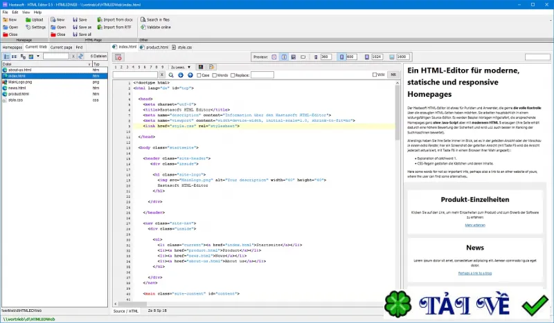Follow the Mehr erfahren link in preview

pyautogui.click(x=475, y=225)
